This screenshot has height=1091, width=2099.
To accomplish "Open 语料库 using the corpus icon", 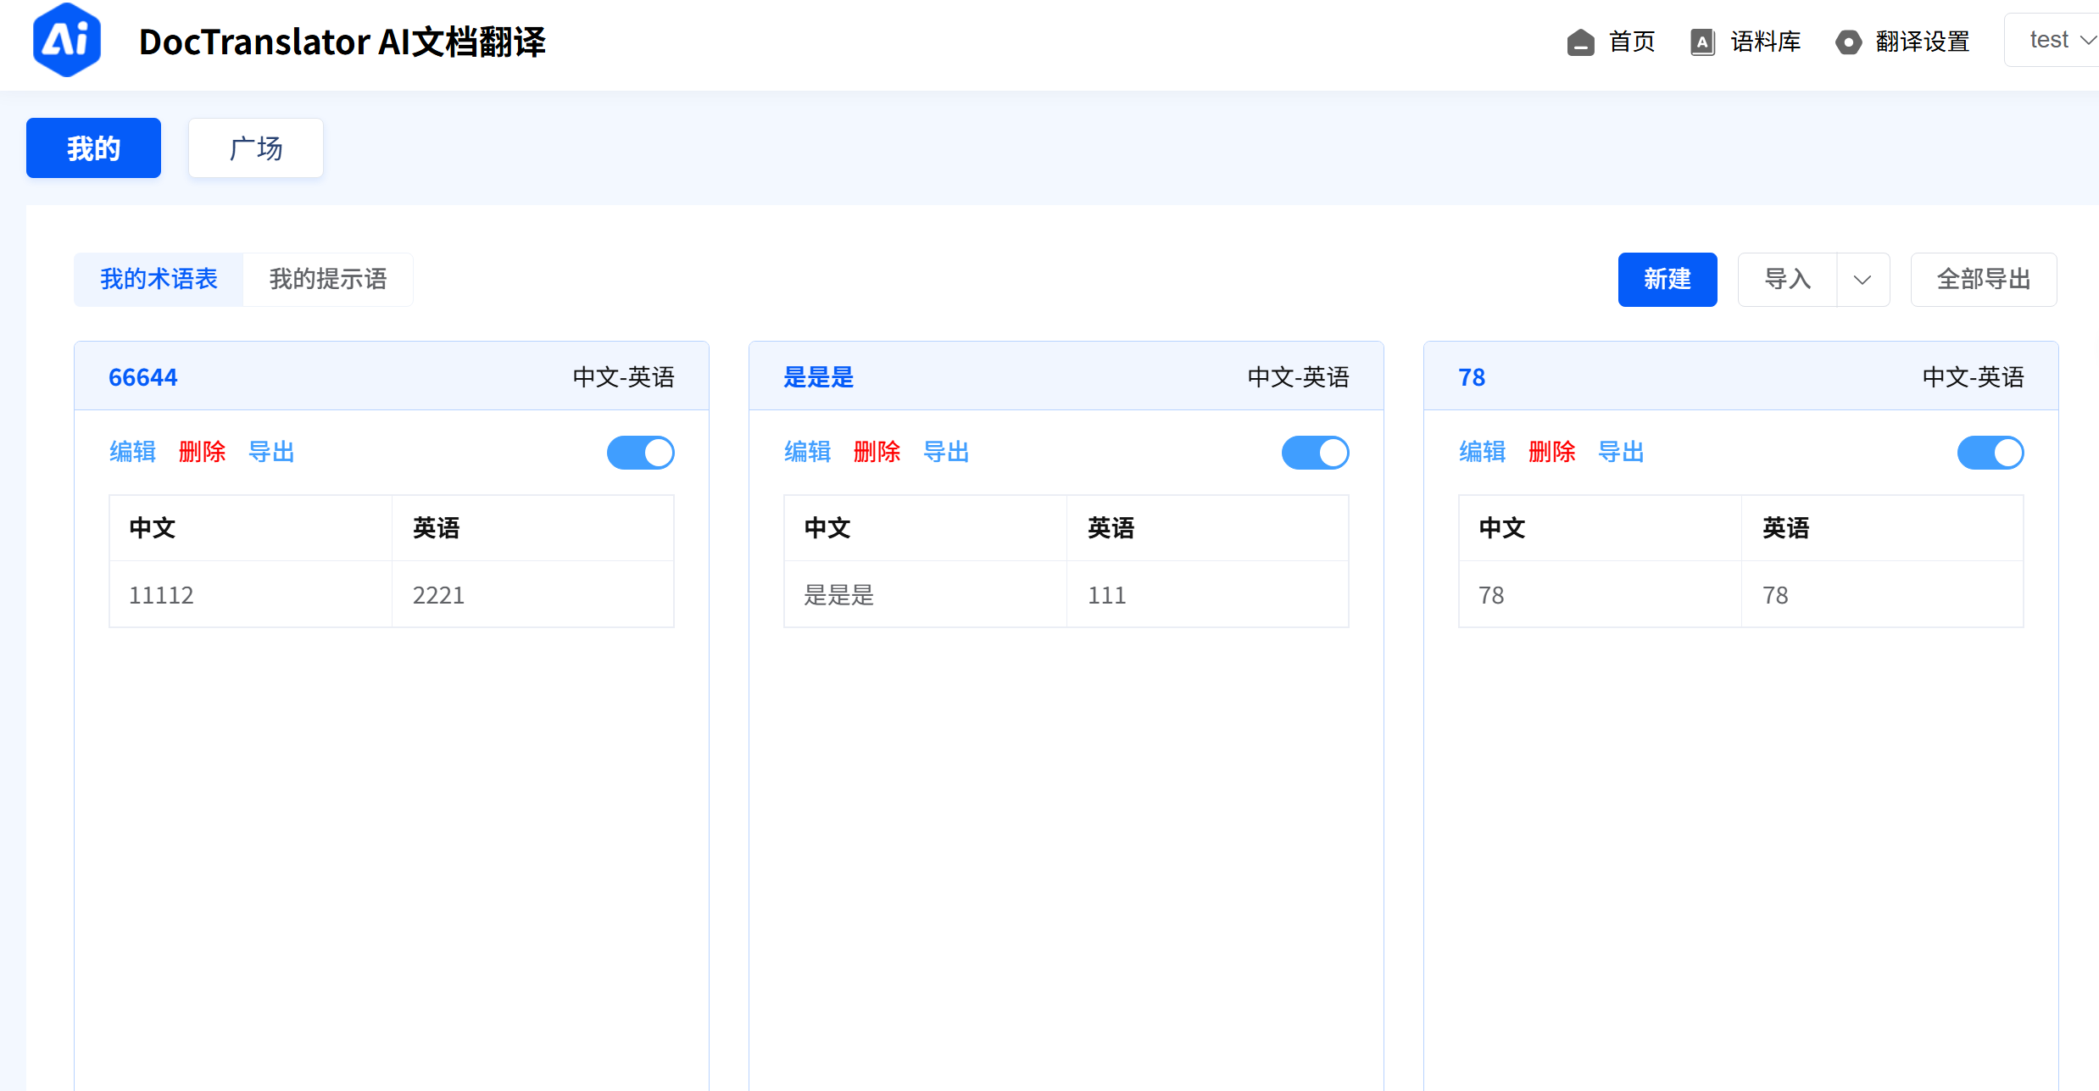I will (x=1745, y=41).
